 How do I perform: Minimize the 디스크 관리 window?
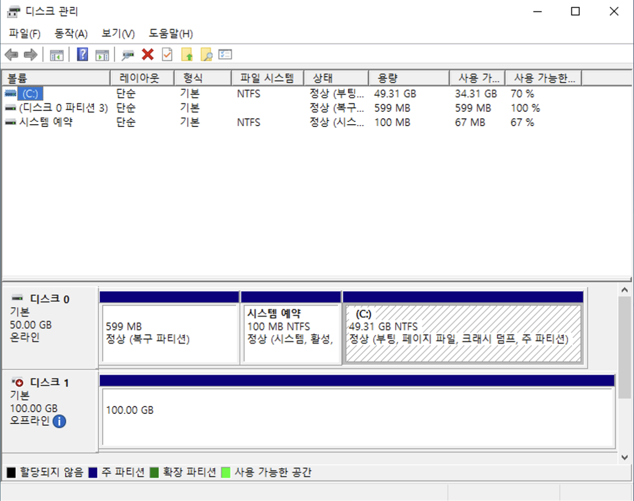[537, 11]
